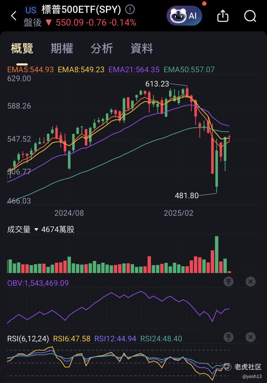
Task: Tap the after-hours price 550.09
Action: (x=70, y=23)
